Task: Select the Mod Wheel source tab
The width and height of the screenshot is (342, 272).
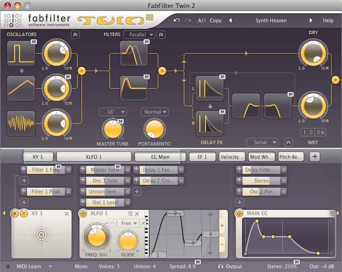Action: point(261,157)
